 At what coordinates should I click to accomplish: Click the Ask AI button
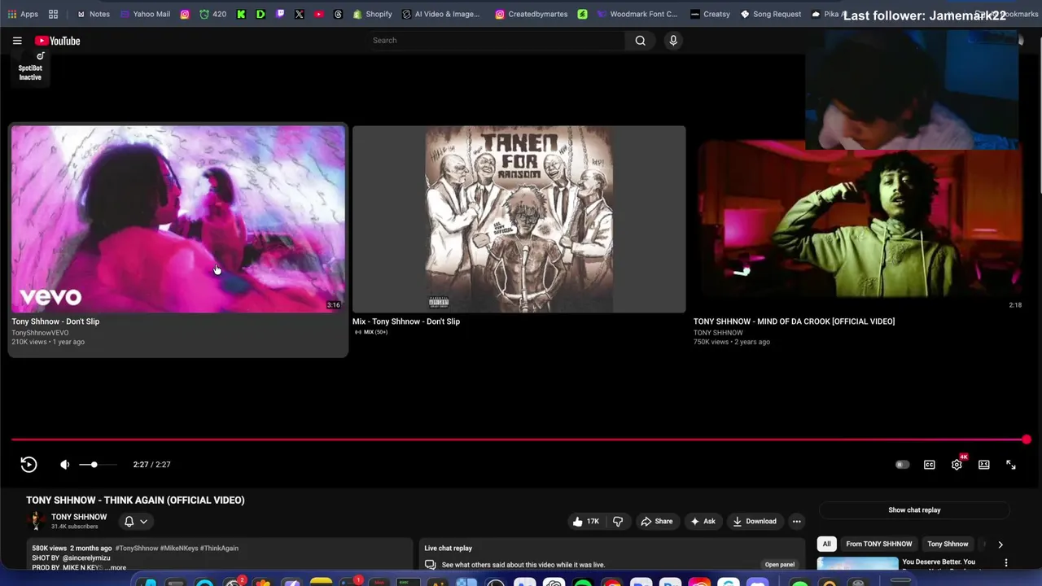coord(703,522)
